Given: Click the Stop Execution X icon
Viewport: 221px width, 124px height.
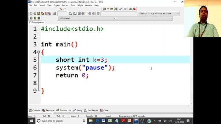Looking at the screenshot, I should click(x=125, y=9).
